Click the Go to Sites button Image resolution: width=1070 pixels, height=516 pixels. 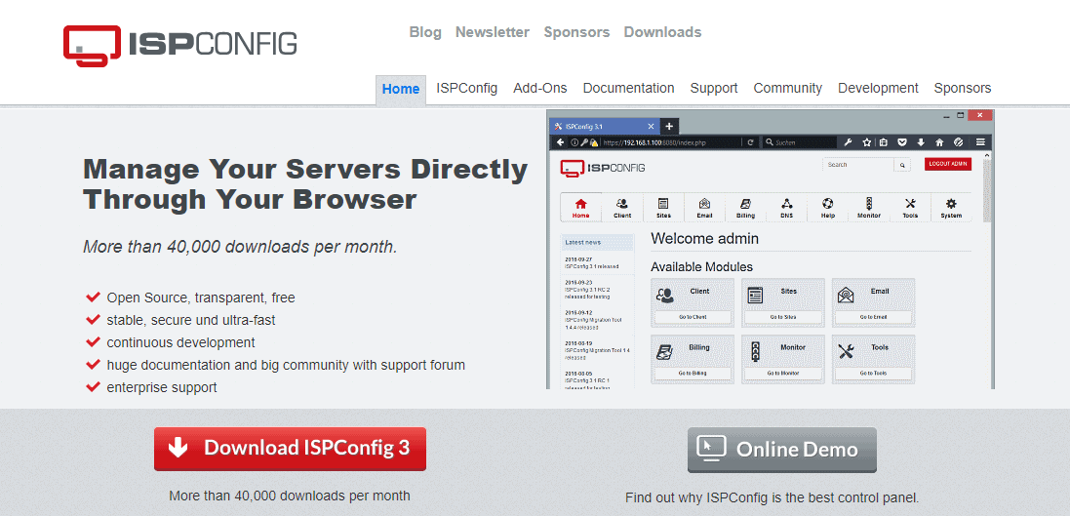point(782,317)
